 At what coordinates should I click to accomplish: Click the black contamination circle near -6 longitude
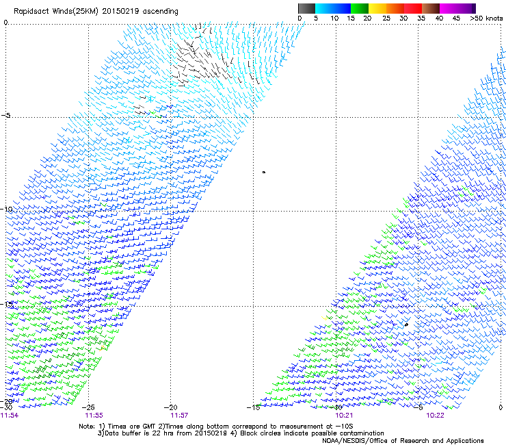(x=406, y=325)
